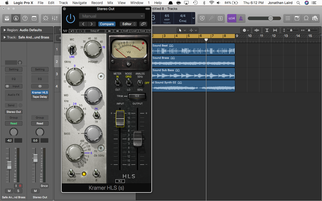322x201 pixels.
Task: Open the crosshair secondary tool dropdown
Action: click(x=193, y=30)
